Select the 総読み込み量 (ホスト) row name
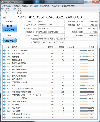 pos(21,118)
